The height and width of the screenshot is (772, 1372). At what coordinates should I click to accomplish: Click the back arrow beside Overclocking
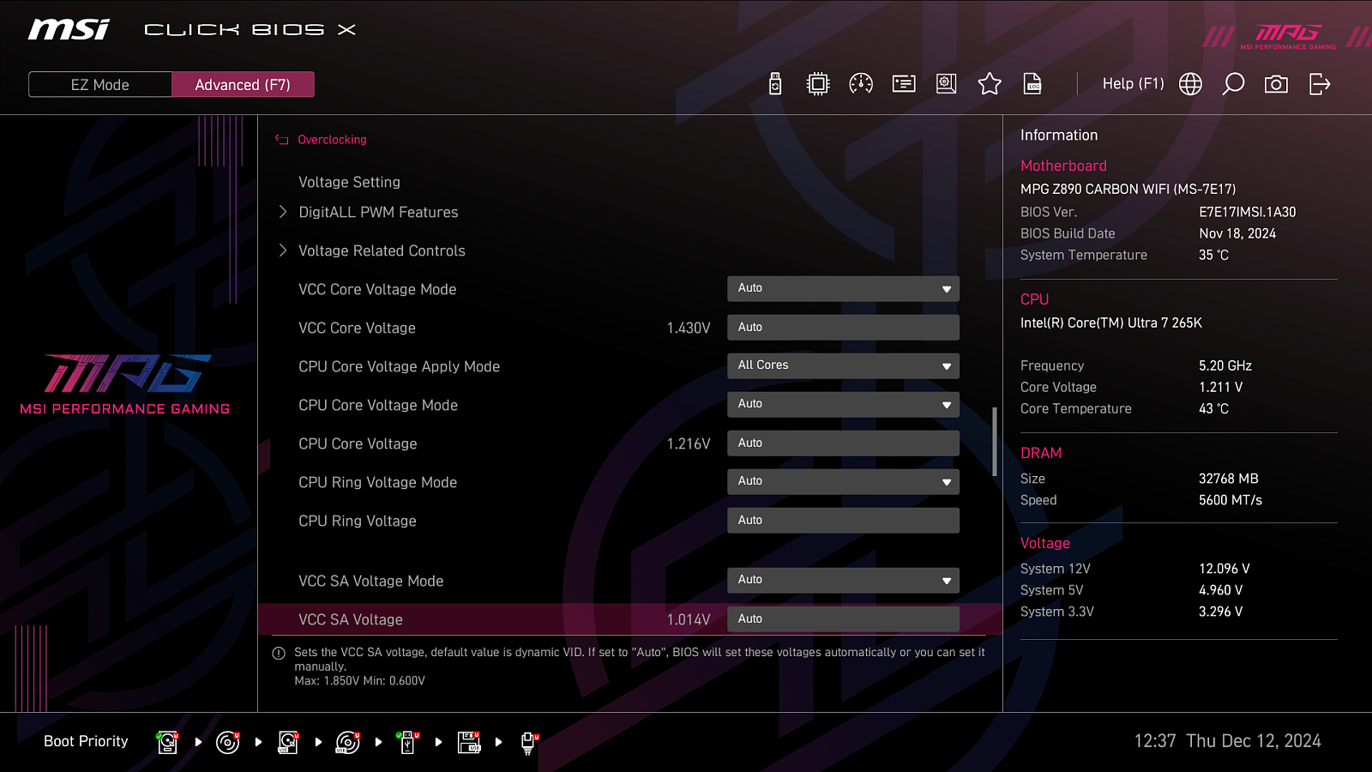(281, 139)
